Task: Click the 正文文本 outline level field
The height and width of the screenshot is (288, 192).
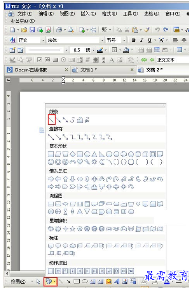Action: pos(173,60)
